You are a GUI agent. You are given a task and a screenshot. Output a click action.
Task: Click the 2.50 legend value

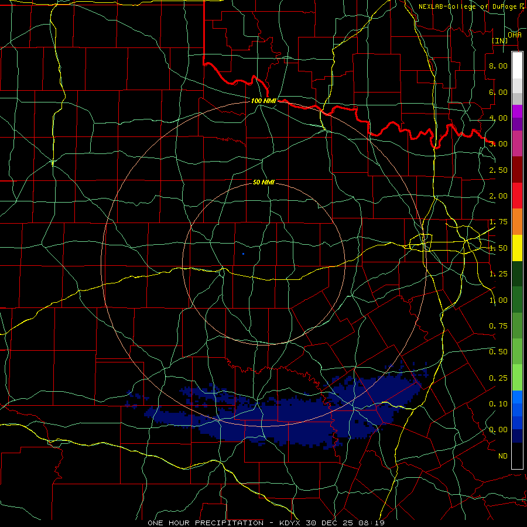coord(498,170)
